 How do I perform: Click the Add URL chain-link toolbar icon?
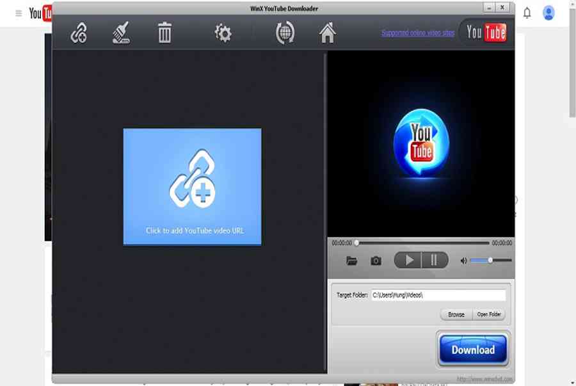tap(79, 33)
